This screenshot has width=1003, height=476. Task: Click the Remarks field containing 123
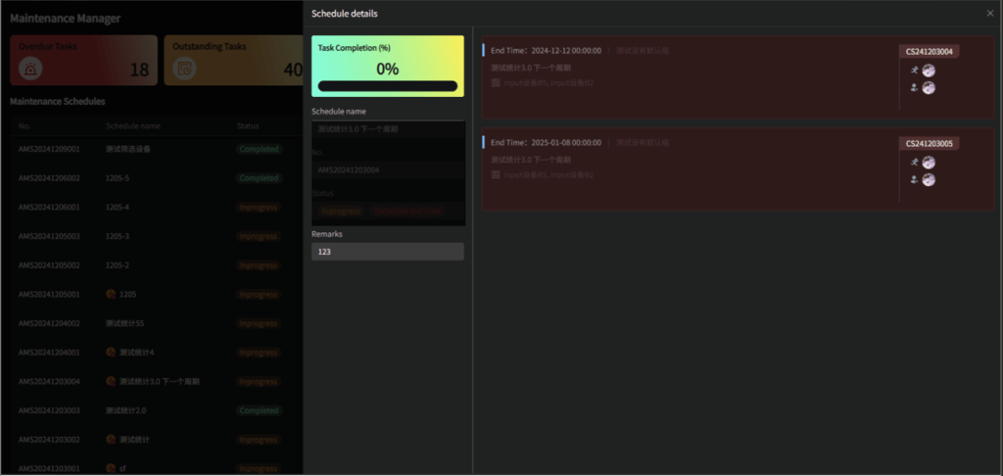click(x=387, y=252)
